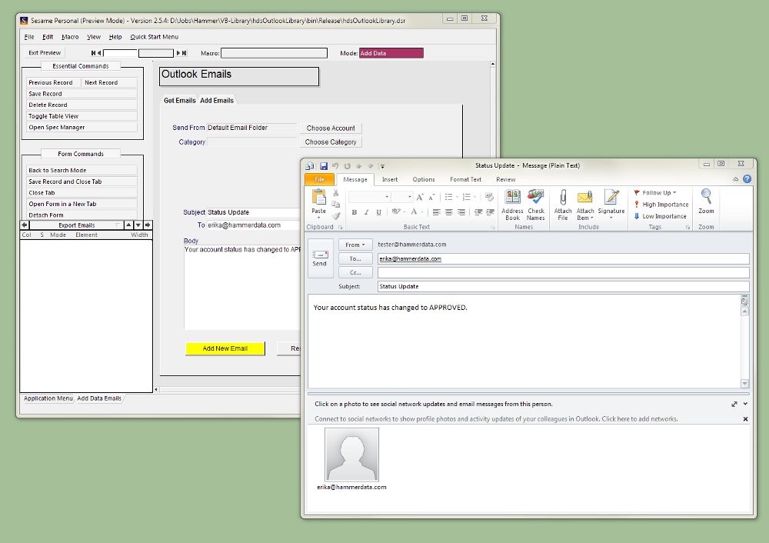Click the Bullets list icon
The height and width of the screenshot is (543, 769).
449,197
